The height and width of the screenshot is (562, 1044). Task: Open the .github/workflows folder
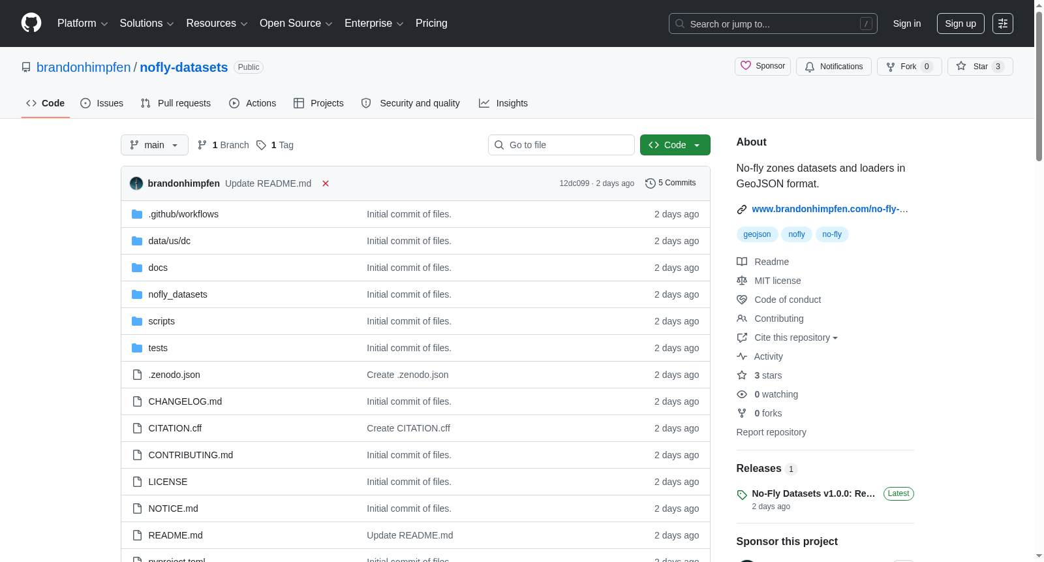pyautogui.click(x=183, y=214)
